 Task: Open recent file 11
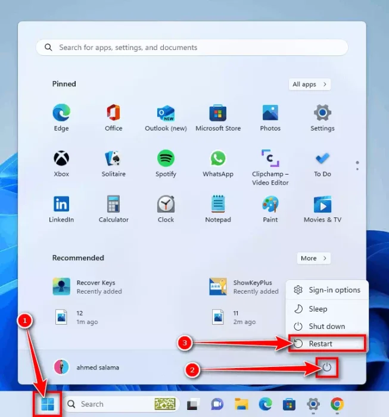point(234,317)
